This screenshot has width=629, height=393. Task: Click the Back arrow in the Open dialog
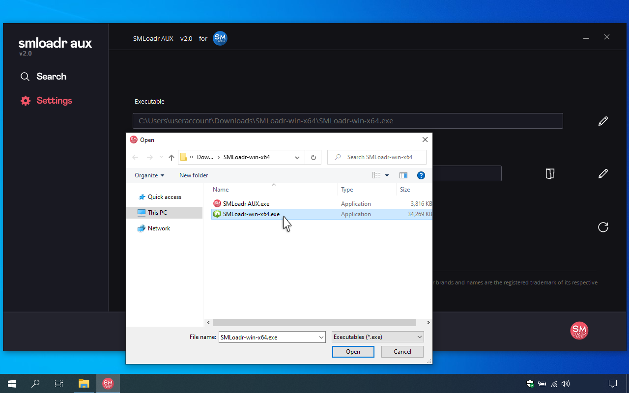click(x=136, y=157)
